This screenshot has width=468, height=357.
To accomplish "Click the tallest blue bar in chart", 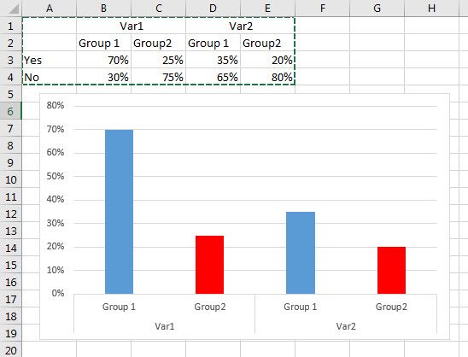I will coord(119,212).
